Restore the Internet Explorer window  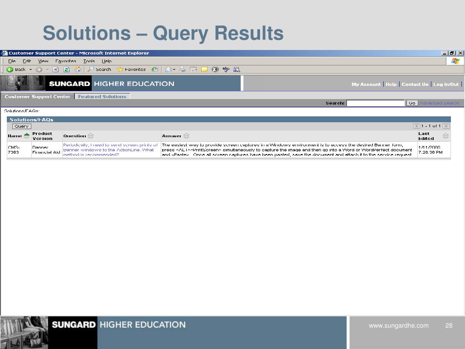(452, 53)
